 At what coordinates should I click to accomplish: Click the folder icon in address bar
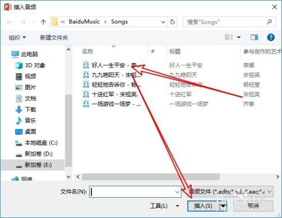coord(55,22)
